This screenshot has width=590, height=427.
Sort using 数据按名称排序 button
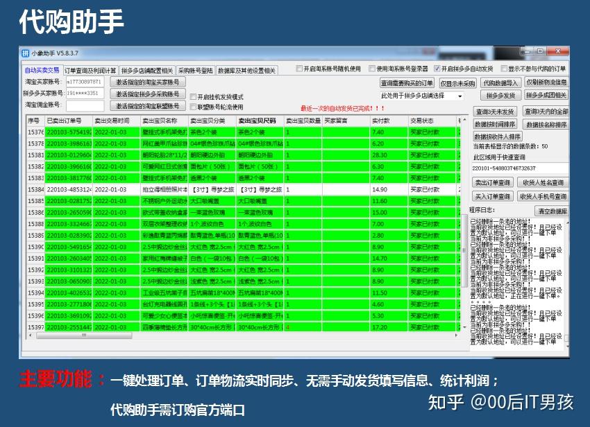[x=546, y=124]
